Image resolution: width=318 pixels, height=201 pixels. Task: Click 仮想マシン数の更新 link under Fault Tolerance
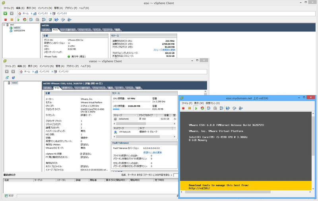[153, 153]
